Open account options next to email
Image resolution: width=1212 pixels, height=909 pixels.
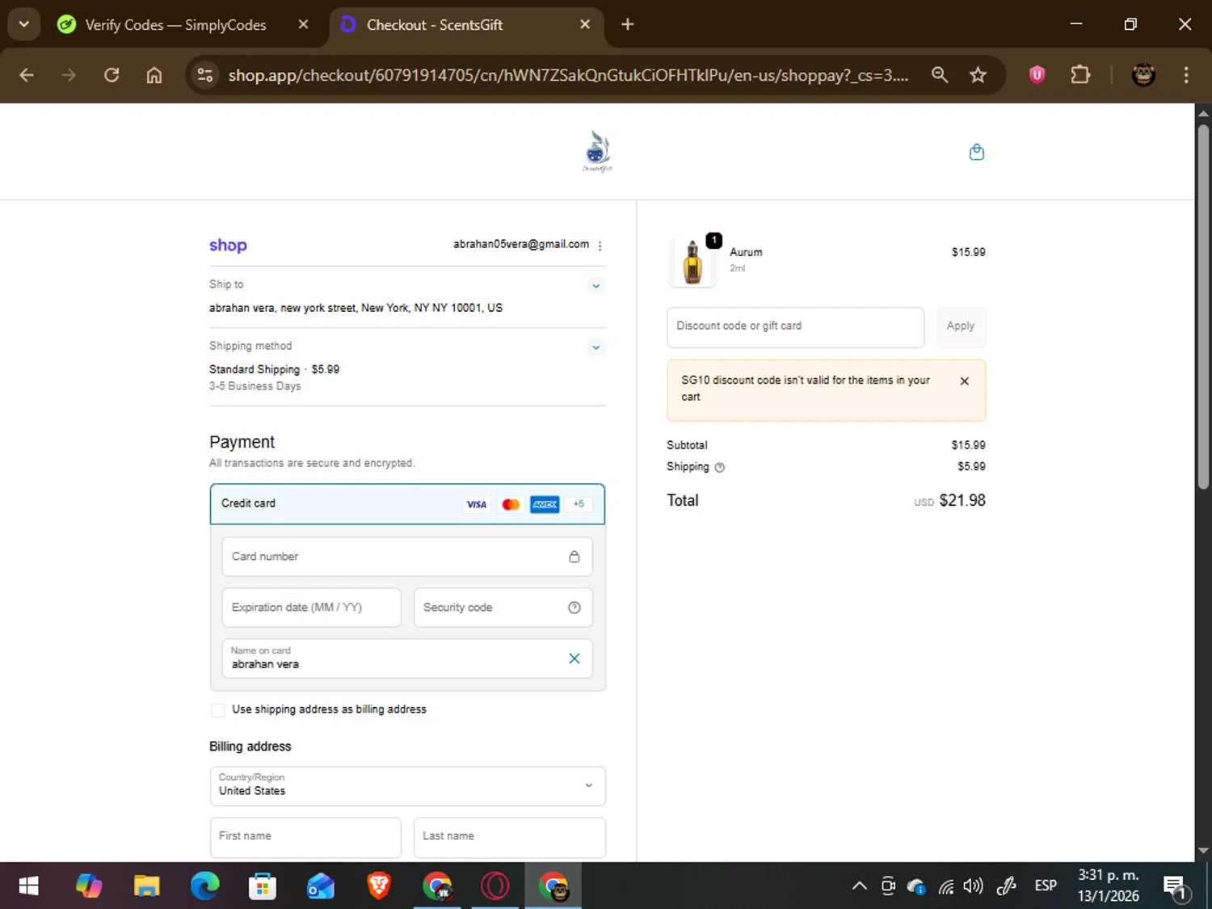[x=600, y=246]
